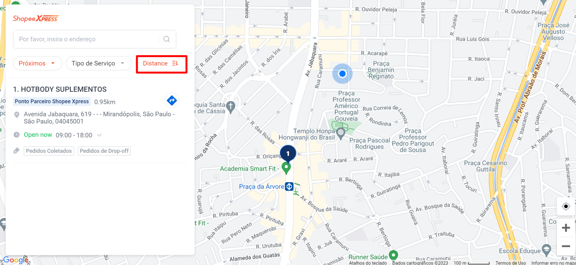
Task: Zoom out on the map
Action: coord(566,246)
